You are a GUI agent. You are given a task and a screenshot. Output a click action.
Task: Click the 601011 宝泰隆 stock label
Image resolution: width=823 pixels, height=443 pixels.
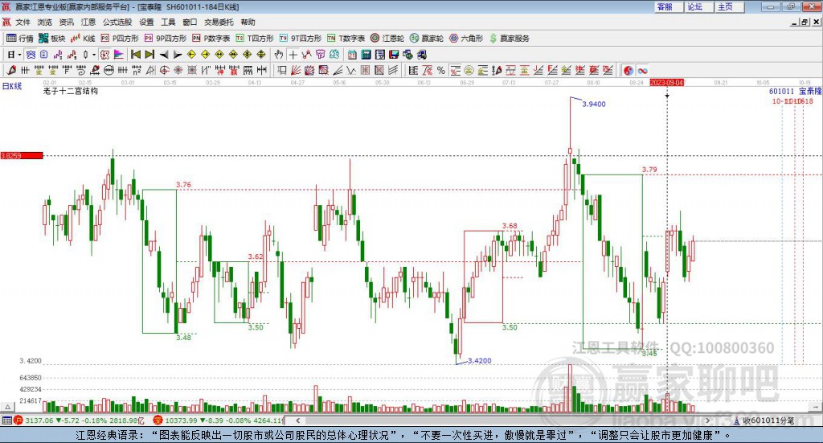click(x=795, y=92)
